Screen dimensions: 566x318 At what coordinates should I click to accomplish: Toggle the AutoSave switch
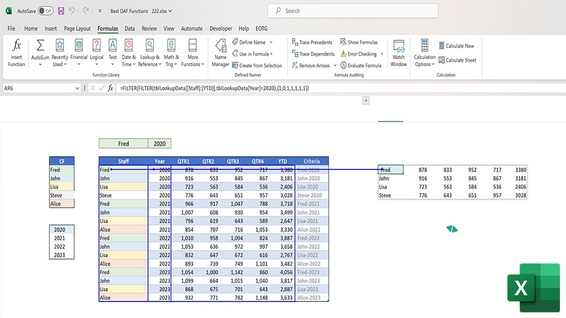coord(45,11)
